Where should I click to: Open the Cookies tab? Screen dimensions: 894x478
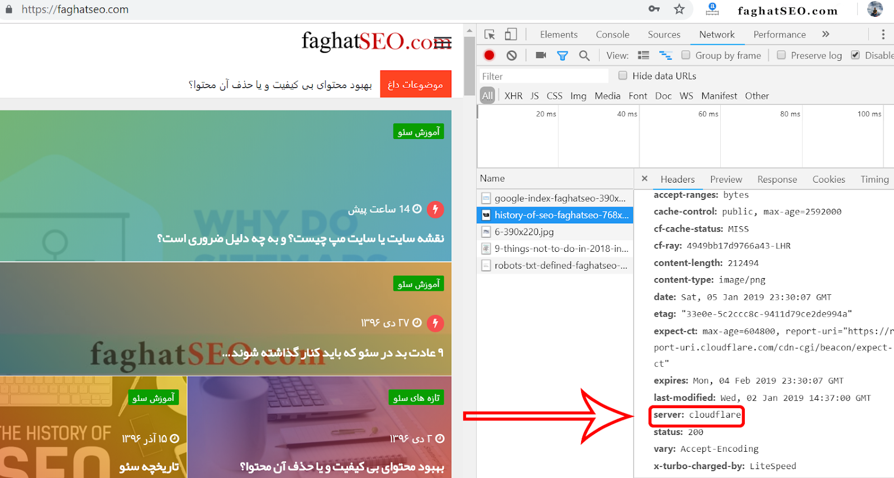coord(829,179)
